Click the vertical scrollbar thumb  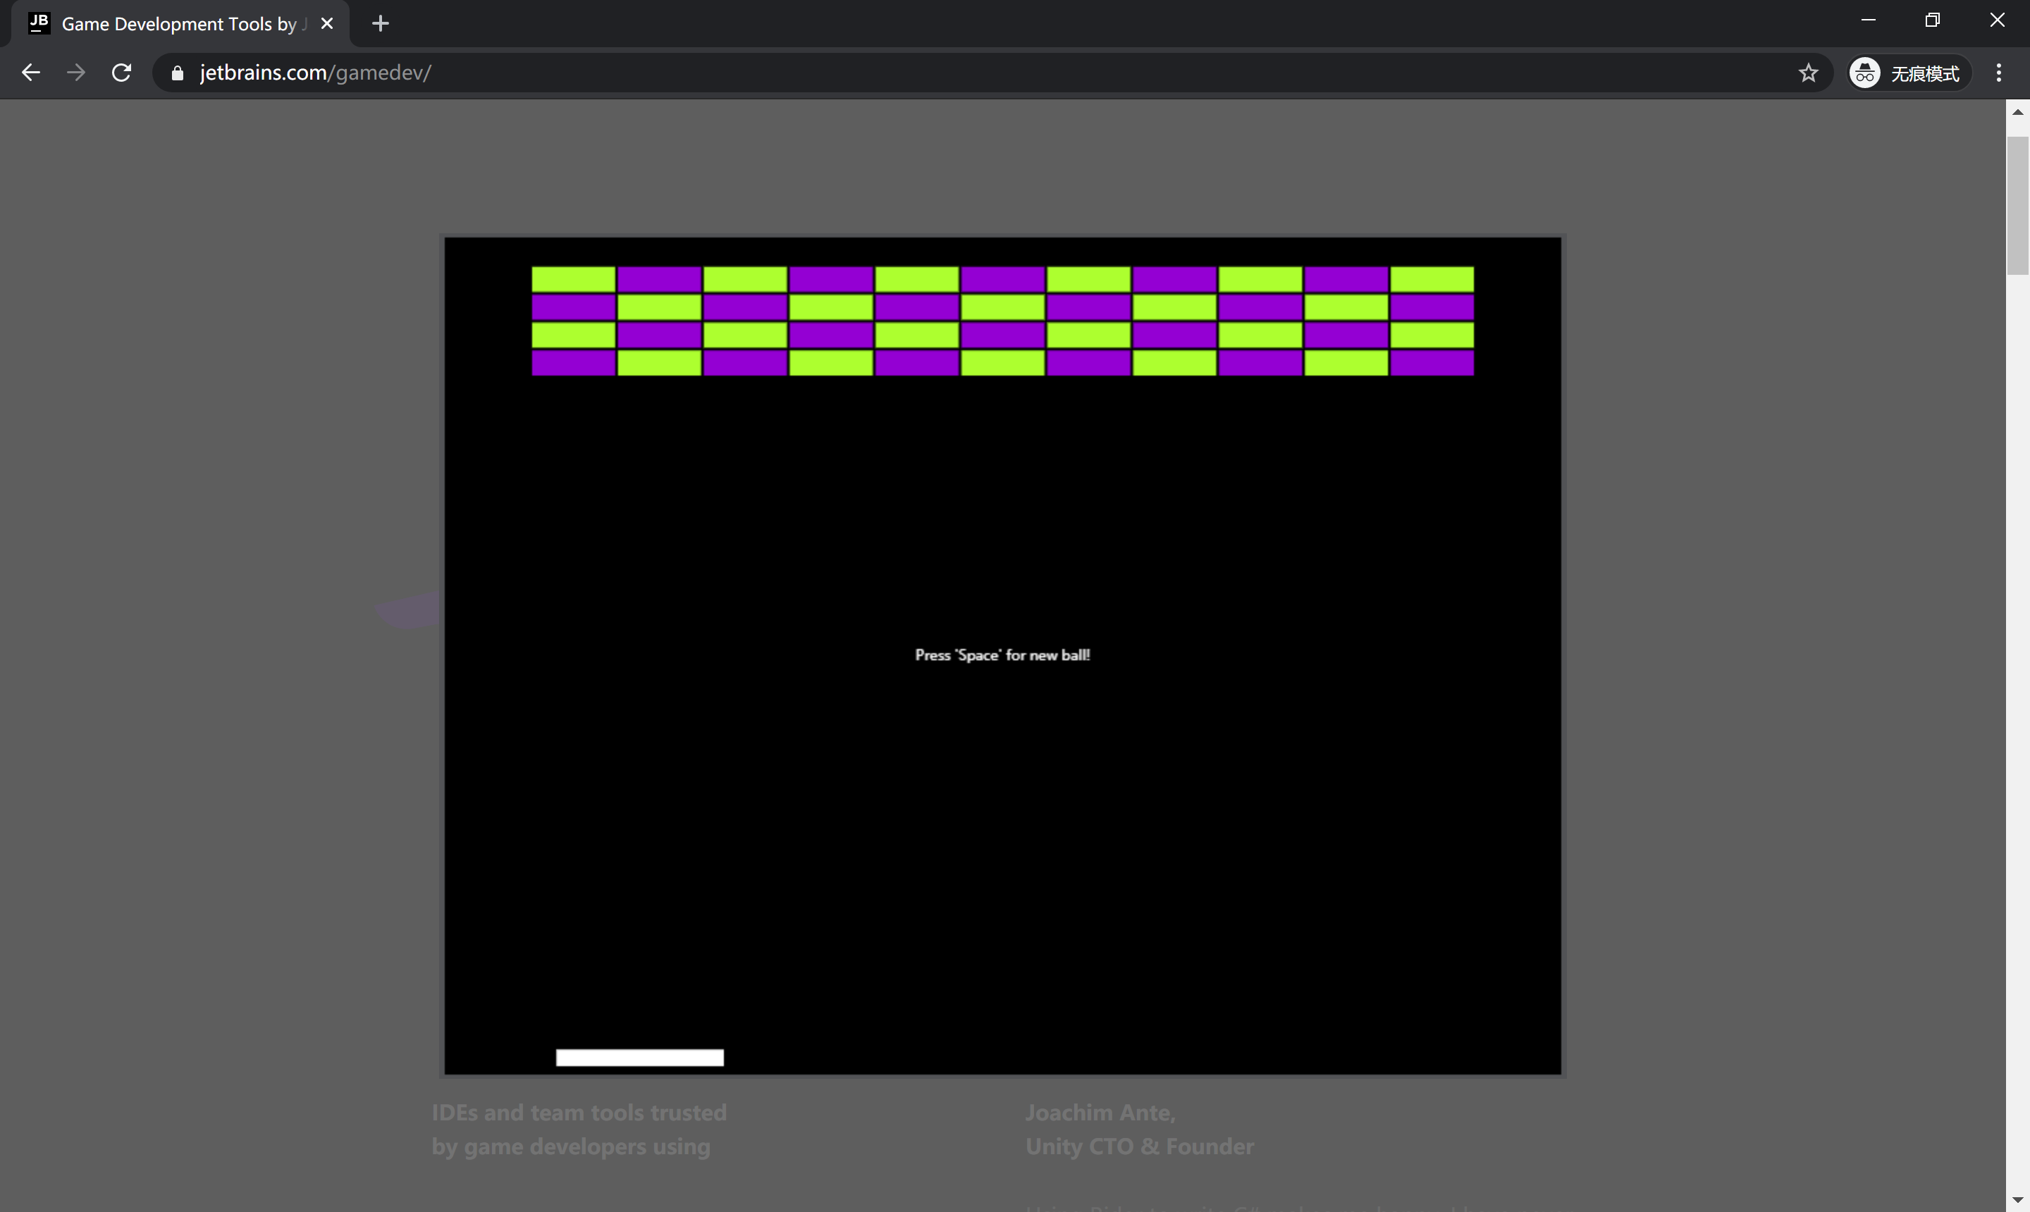tap(2017, 204)
